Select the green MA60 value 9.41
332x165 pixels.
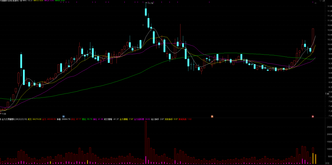[60, 1]
